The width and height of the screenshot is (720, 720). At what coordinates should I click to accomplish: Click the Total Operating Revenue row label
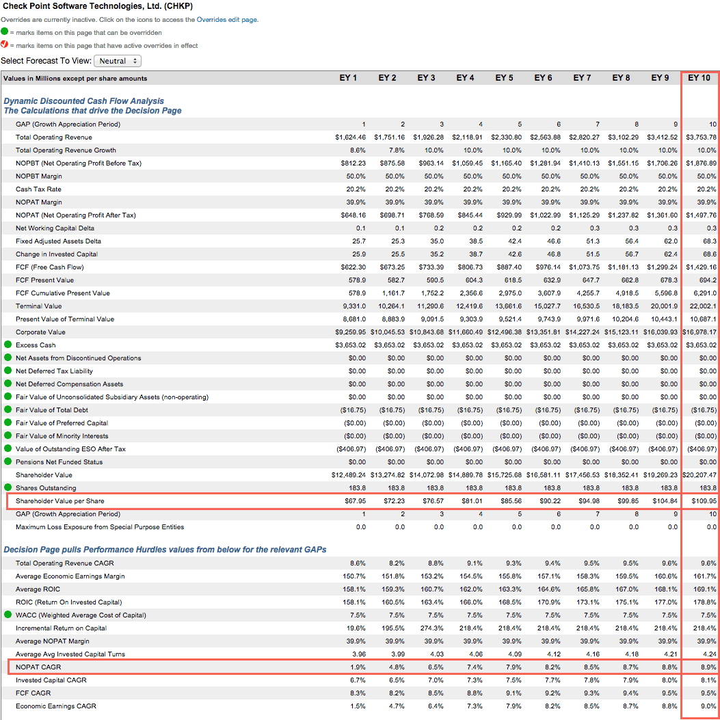pyautogui.click(x=54, y=137)
